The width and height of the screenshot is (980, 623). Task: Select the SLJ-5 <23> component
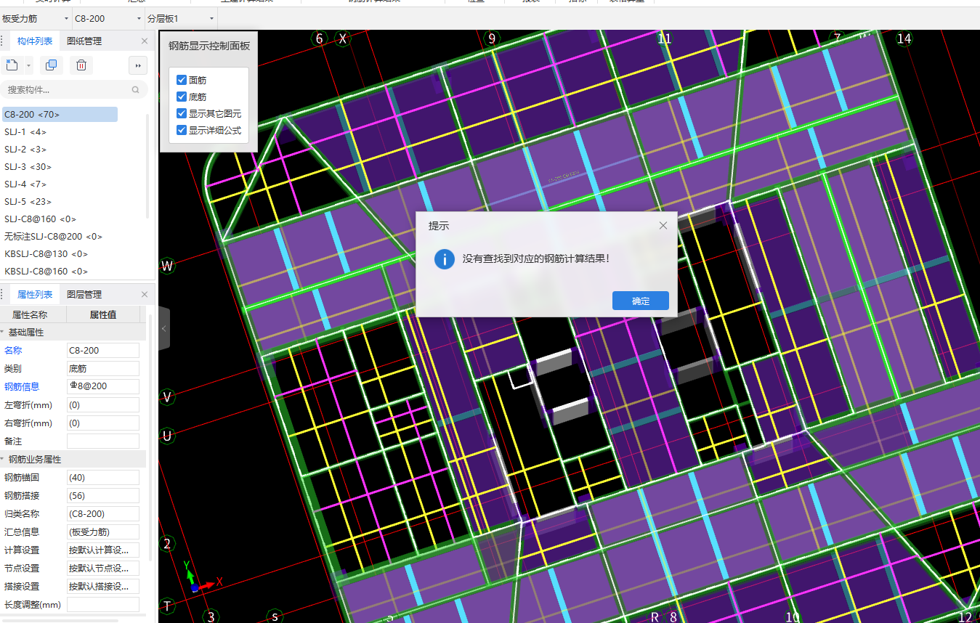click(28, 201)
